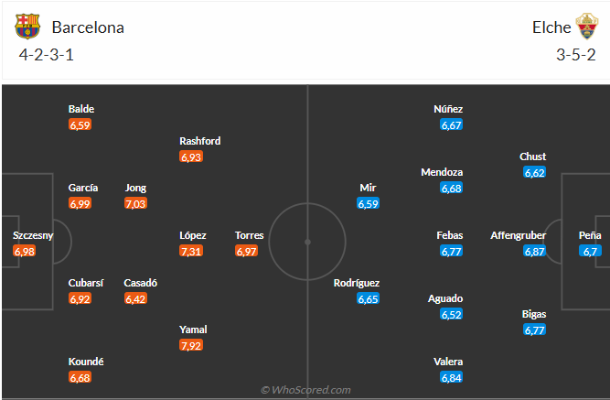Click the Barcelona club crest icon
Screen dimensions: 610x400
28,27
